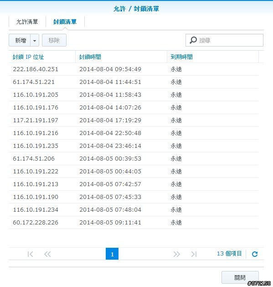Image resolution: width=273 pixels, height=287 pixels.
Task: Click 永遠 expiry for 222.186.40.251
Action: click(176, 69)
